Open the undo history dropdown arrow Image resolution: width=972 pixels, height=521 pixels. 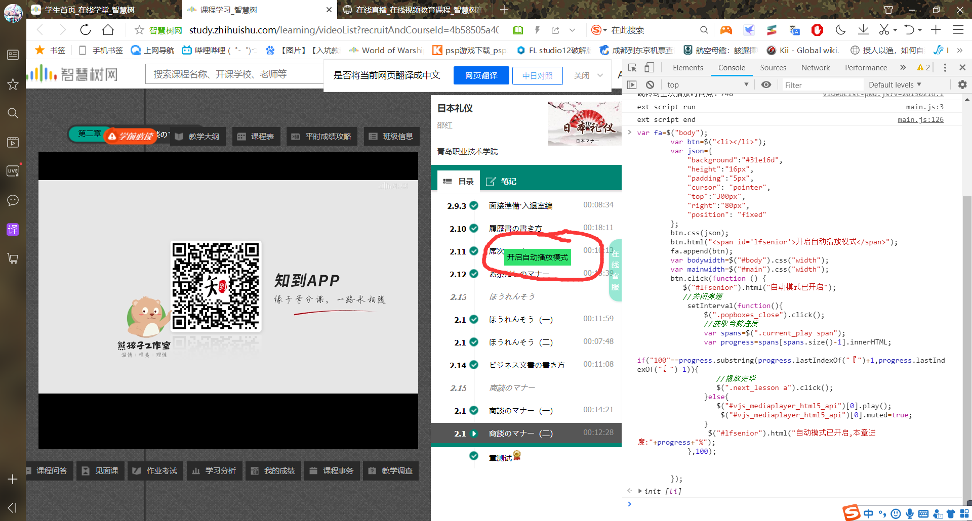[920, 30]
